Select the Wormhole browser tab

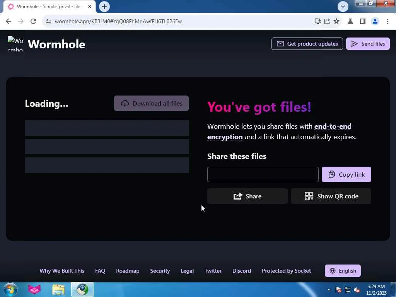click(49, 7)
